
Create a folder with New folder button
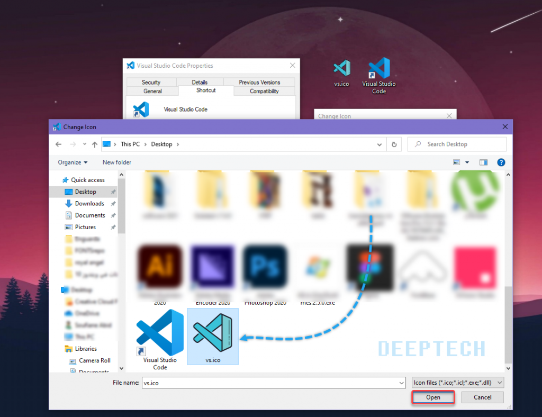click(x=117, y=162)
